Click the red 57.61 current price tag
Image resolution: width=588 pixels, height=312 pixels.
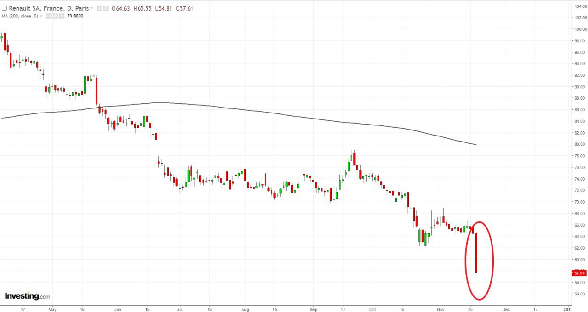click(x=578, y=273)
